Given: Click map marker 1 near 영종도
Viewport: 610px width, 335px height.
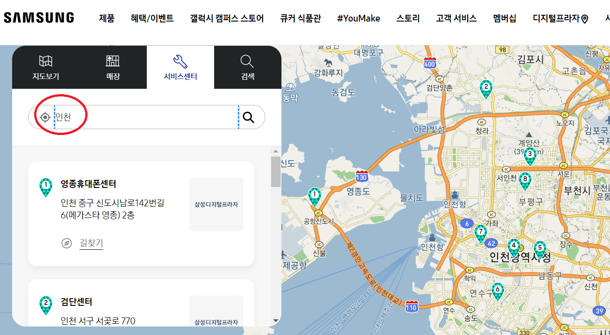Looking at the screenshot, I should tap(315, 197).
